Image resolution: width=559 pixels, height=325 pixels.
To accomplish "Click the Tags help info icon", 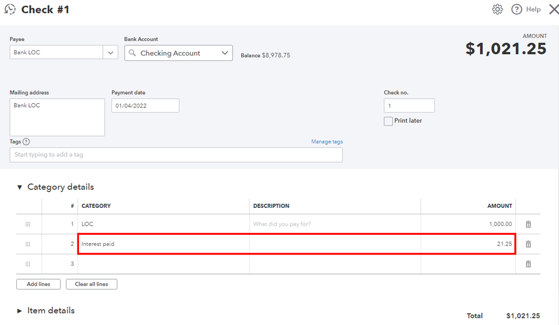I will 26,142.
